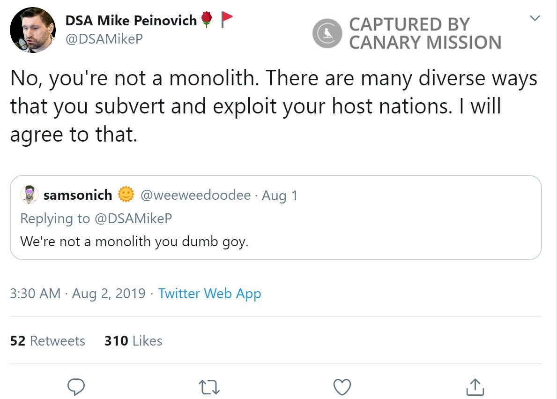Click the reply speech bubble icon
Image resolution: width=557 pixels, height=399 pixels.
(x=76, y=386)
